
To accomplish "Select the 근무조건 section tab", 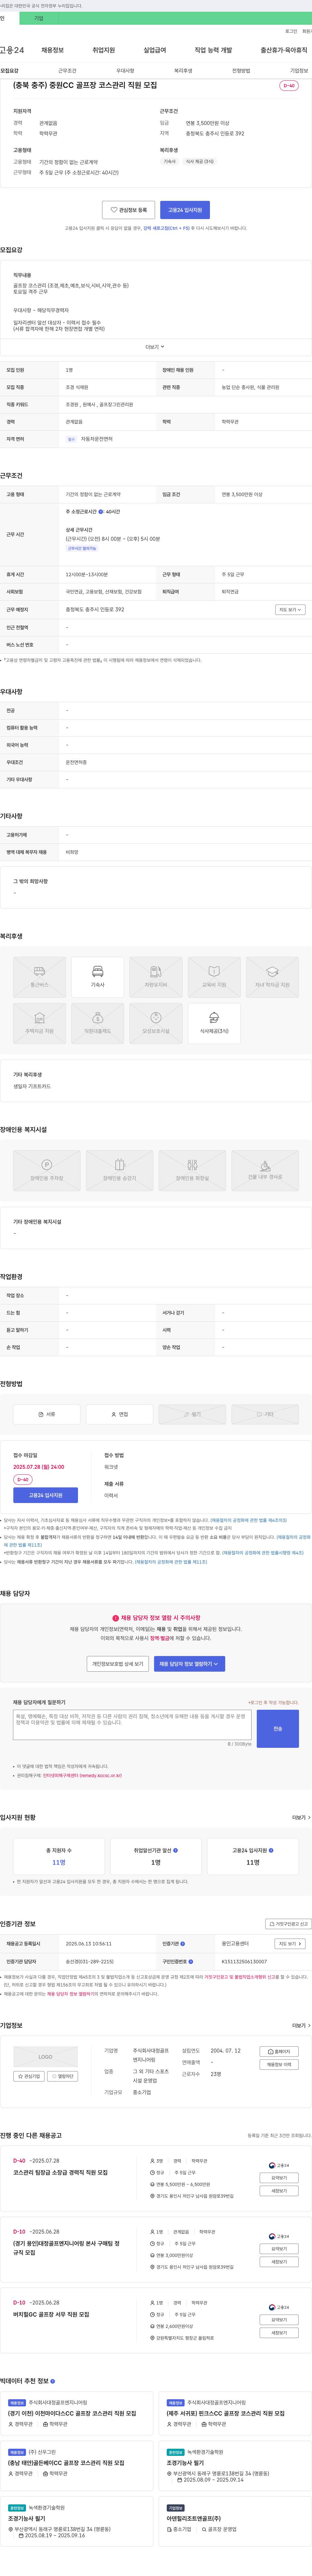I will (67, 71).
